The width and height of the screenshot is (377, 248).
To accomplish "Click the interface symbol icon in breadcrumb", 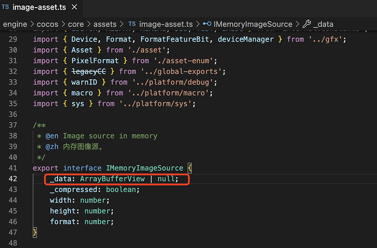I will (x=208, y=24).
